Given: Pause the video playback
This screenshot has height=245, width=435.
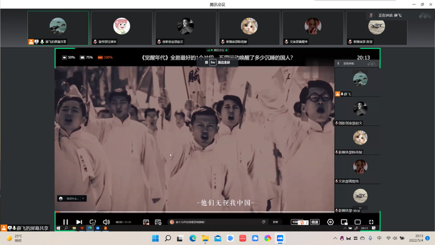Looking at the screenshot, I should pos(65,222).
